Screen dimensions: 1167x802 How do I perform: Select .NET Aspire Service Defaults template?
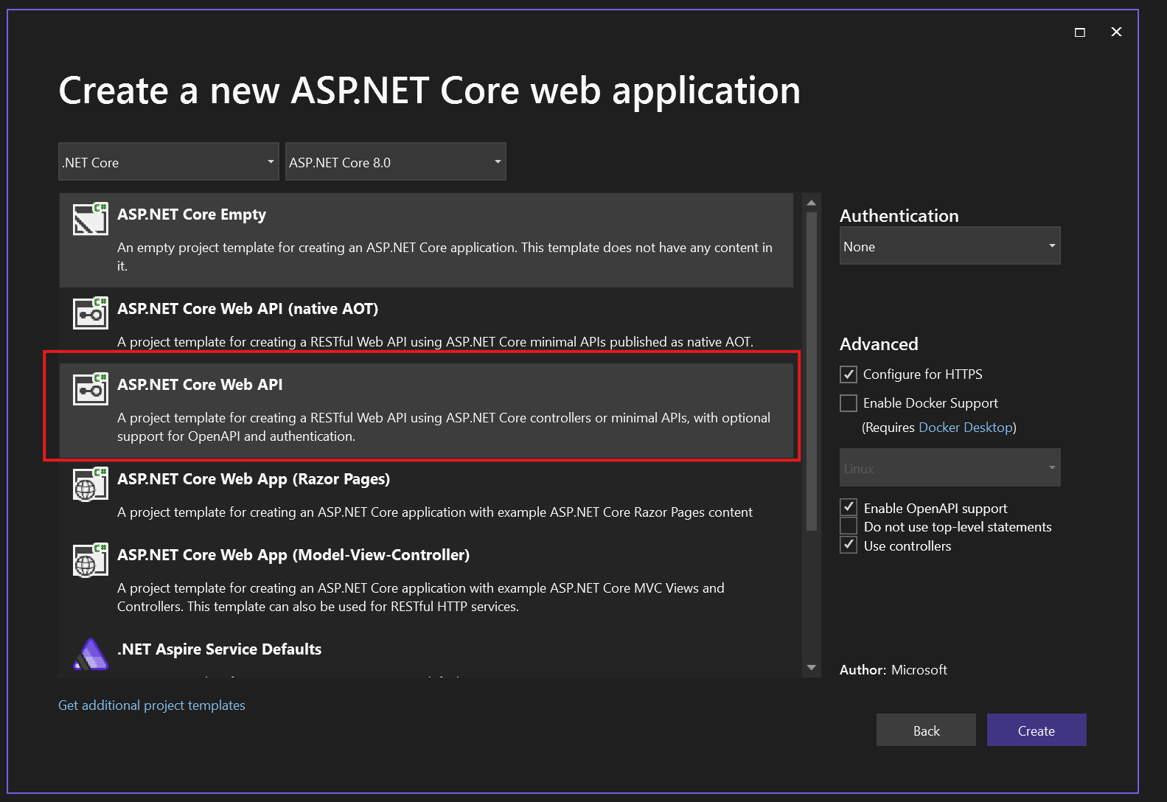point(426,653)
